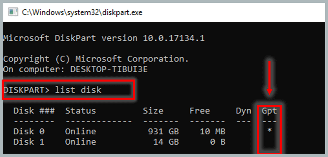Click the diskpart.exe window icon
Image resolution: width=328 pixels, height=157 pixels.
13,12
